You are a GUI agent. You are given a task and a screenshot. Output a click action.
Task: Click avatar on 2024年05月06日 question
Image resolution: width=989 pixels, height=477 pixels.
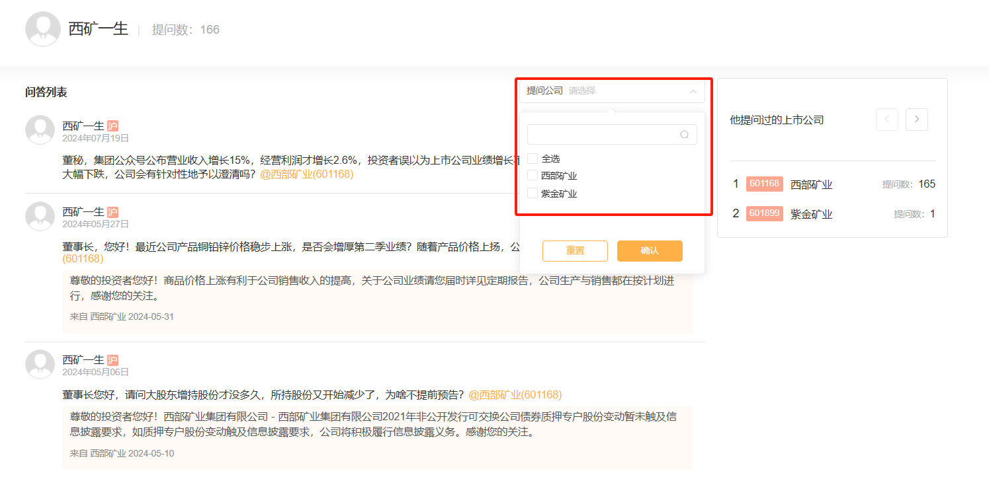(x=40, y=364)
